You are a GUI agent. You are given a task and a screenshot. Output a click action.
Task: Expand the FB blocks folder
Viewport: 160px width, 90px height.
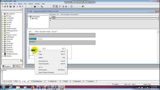pyautogui.click(x=3, y=45)
